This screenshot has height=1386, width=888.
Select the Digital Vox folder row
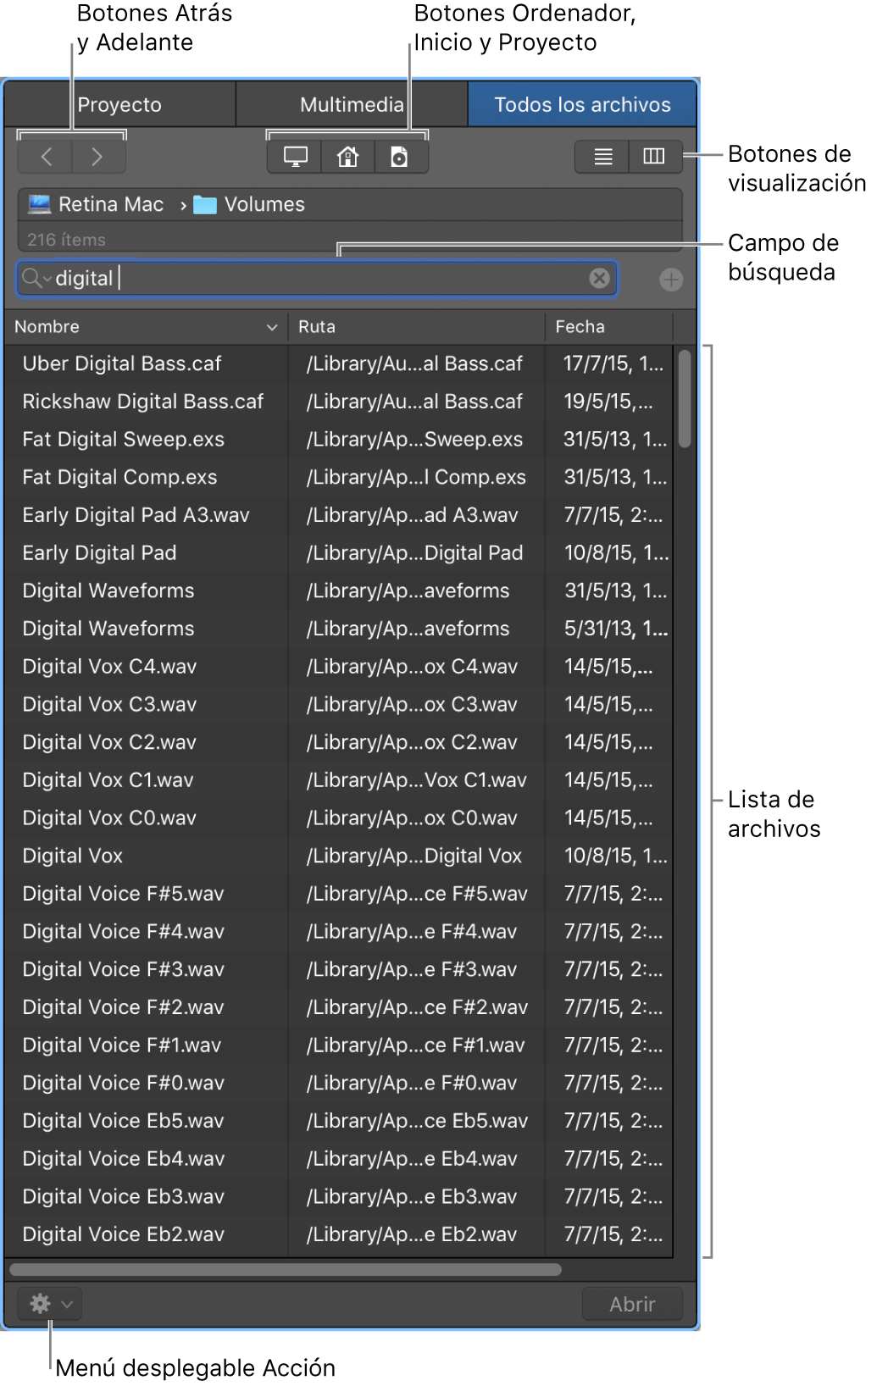pos(339,857)
